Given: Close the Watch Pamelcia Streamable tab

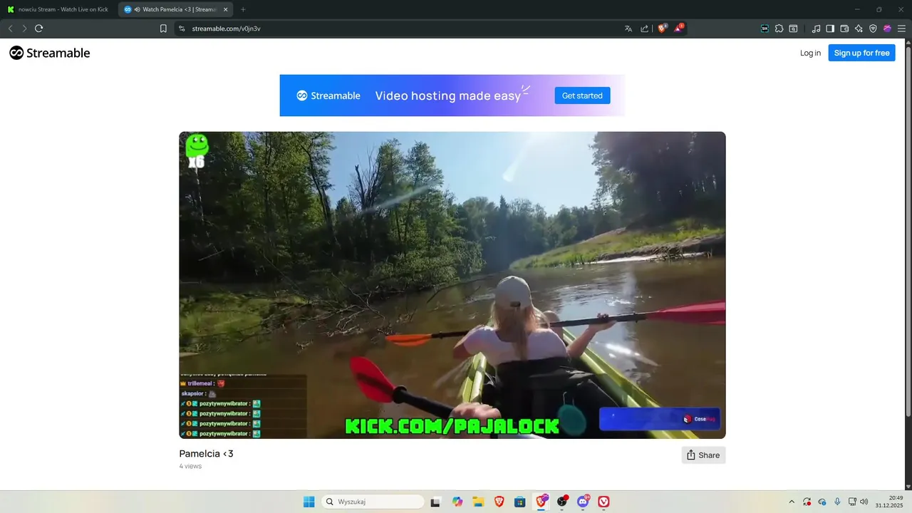Looking at the screenshot, I should click(x=226, y=9).
